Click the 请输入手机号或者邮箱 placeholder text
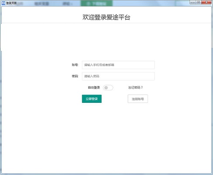 (99, 65)
